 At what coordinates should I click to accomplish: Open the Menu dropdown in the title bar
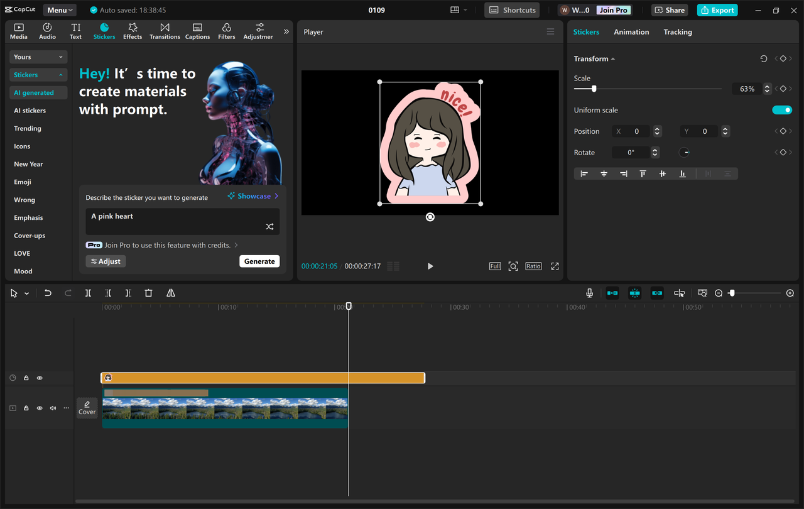[x=59, y=9]
